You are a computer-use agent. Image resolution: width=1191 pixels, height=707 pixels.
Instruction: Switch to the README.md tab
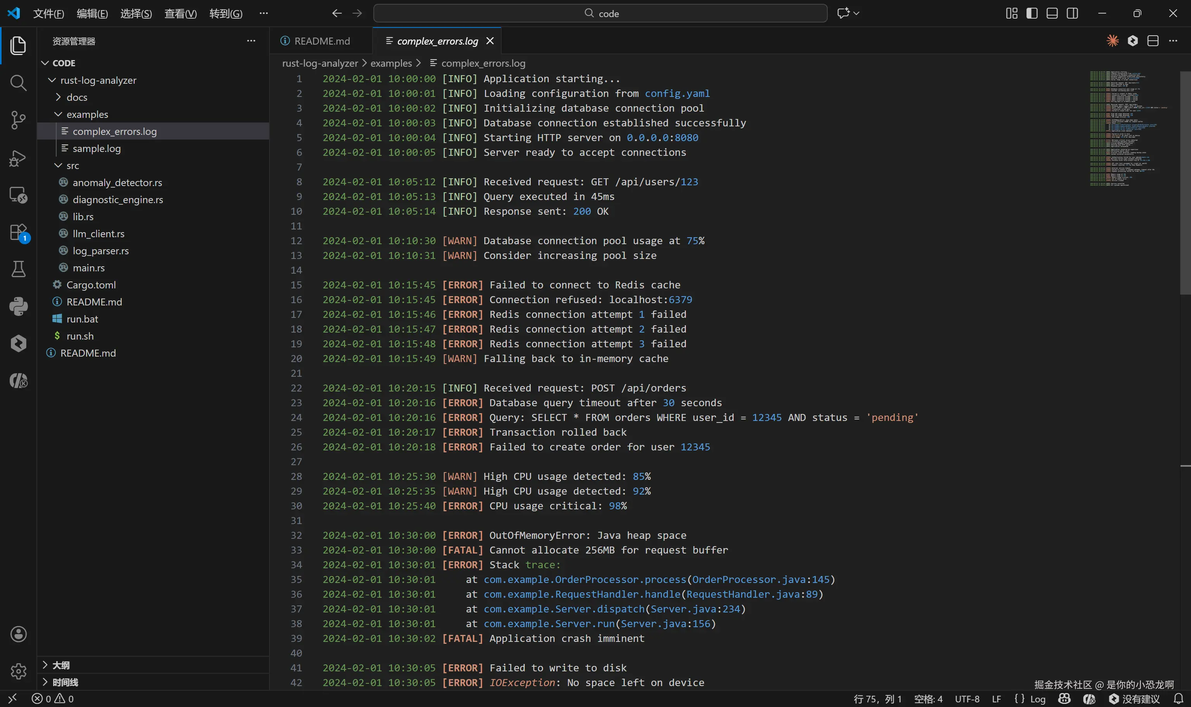[x=321, y=41]
